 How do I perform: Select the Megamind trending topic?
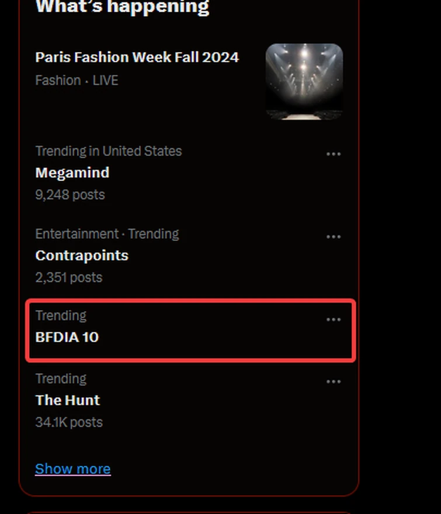pyautogui.click(x=72, y=173)
